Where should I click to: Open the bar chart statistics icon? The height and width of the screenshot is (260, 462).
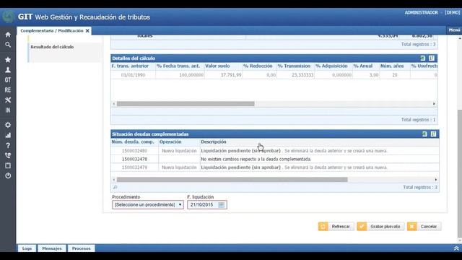click(8, 135)
